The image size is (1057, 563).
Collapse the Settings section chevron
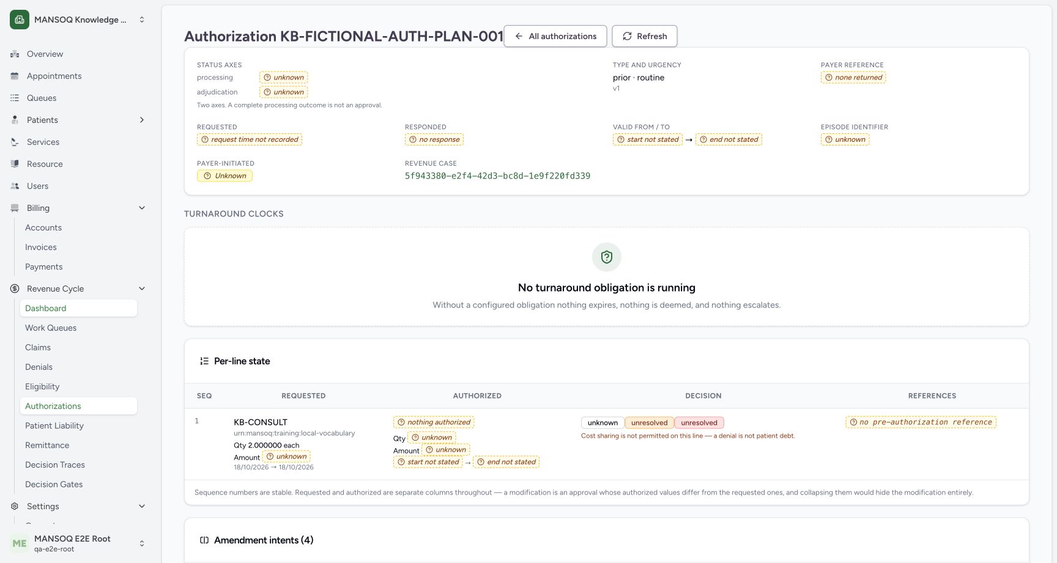click(142, 506)
